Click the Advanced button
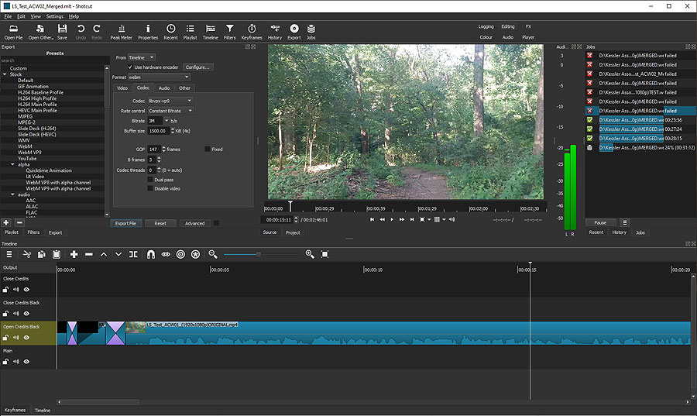This screenshot has height=416, width=697. 194,224
